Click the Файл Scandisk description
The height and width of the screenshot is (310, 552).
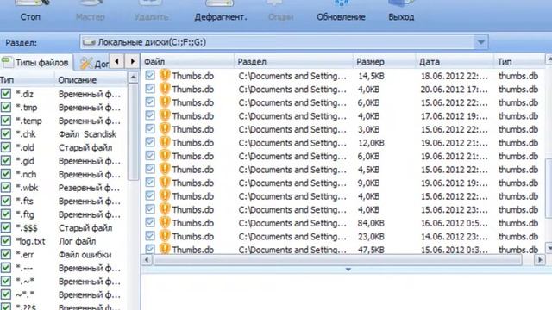pos(87,134)
